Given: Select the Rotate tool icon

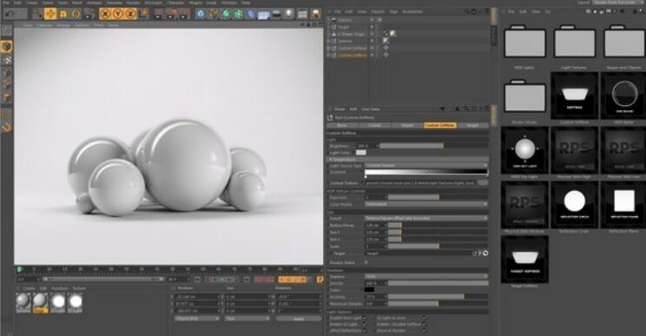Looking at the screenshot, I should (x=76, y=14).
